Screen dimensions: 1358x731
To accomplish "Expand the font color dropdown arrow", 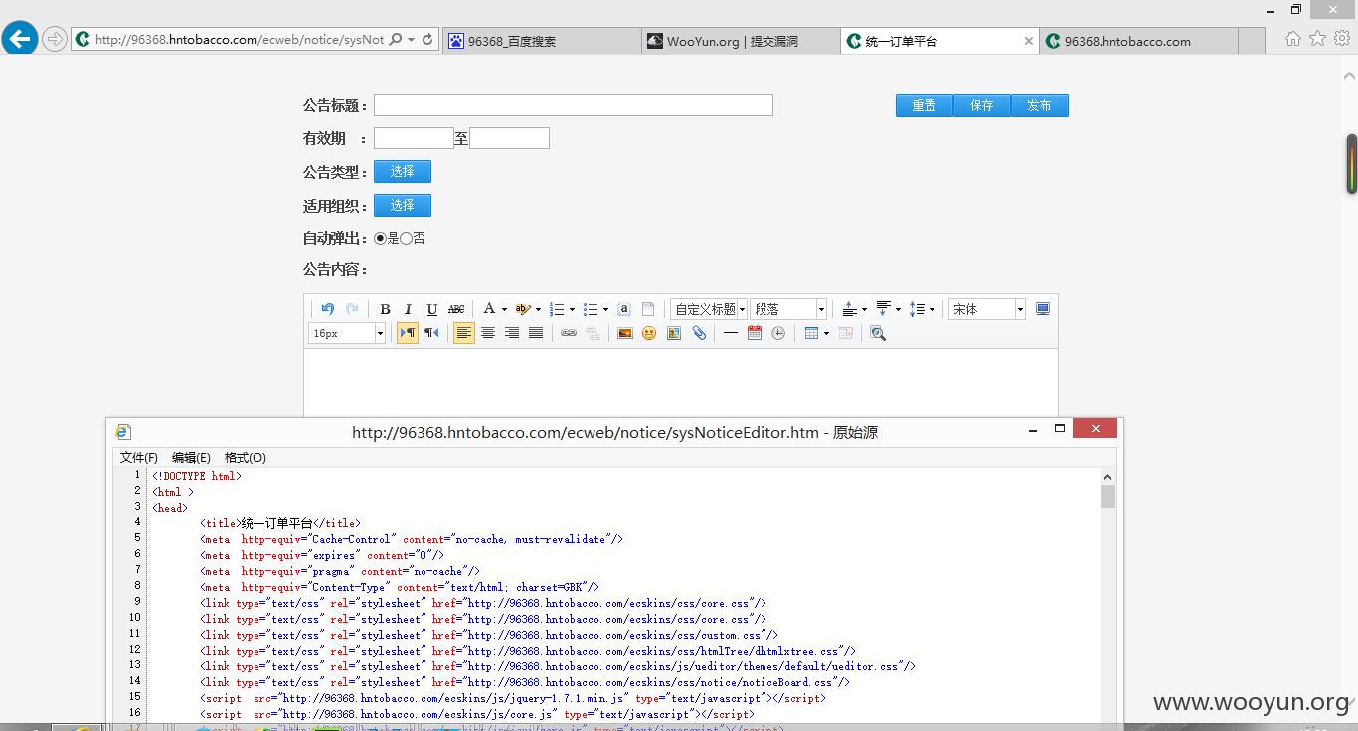I will [504, 309].
